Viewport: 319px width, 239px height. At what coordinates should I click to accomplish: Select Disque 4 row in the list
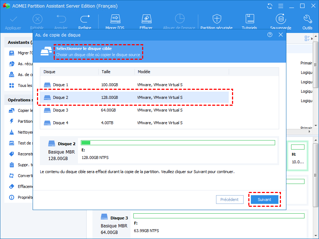point(134,123)
